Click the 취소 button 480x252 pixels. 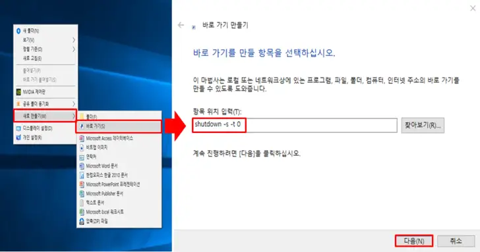click(456, 241)
